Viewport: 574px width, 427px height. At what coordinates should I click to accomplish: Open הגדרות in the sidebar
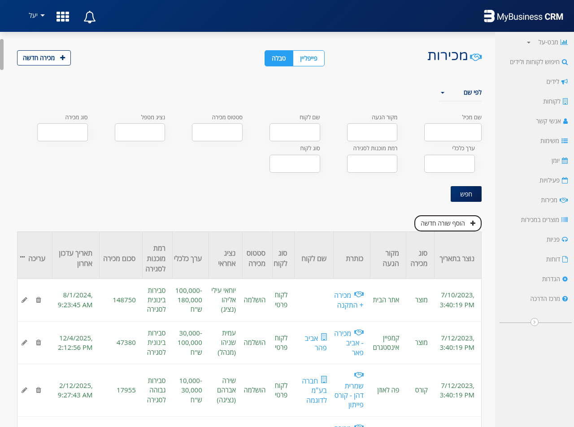[x=555, y=279]
